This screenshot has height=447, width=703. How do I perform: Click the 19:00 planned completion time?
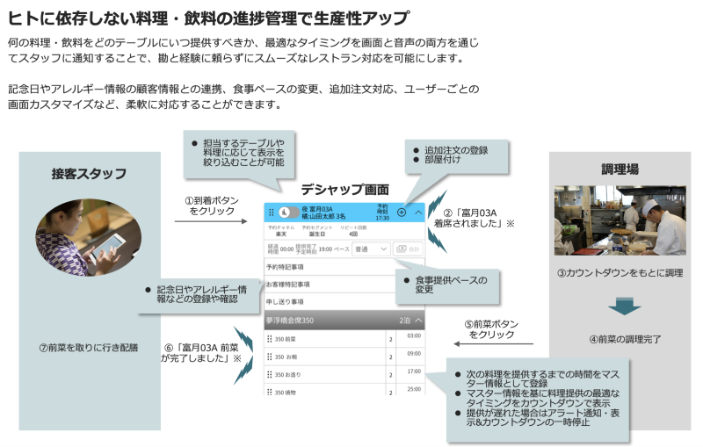click(x=325, y=249)
